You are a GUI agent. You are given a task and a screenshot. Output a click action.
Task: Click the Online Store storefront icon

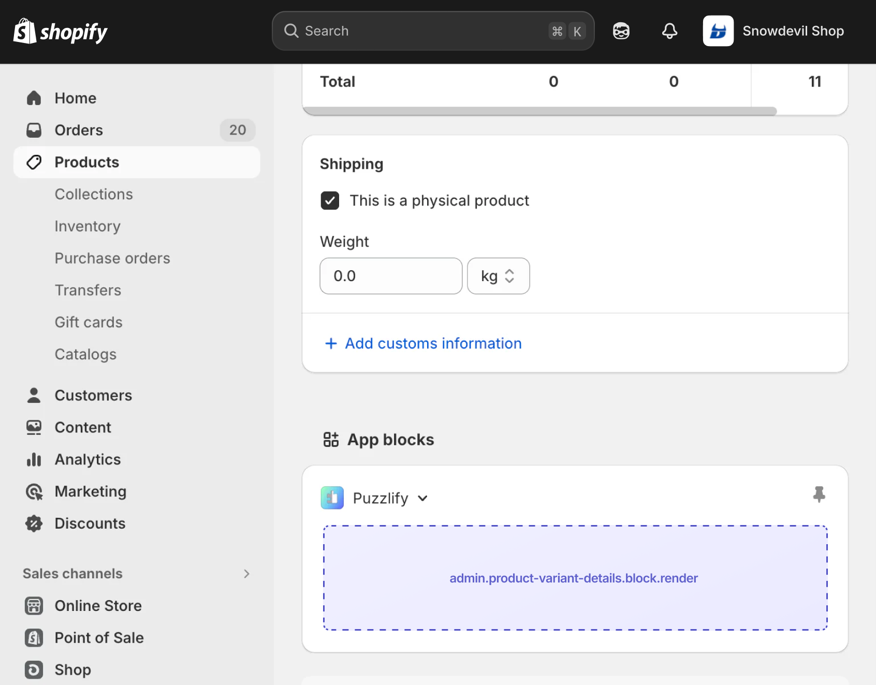tap(34, 605)
